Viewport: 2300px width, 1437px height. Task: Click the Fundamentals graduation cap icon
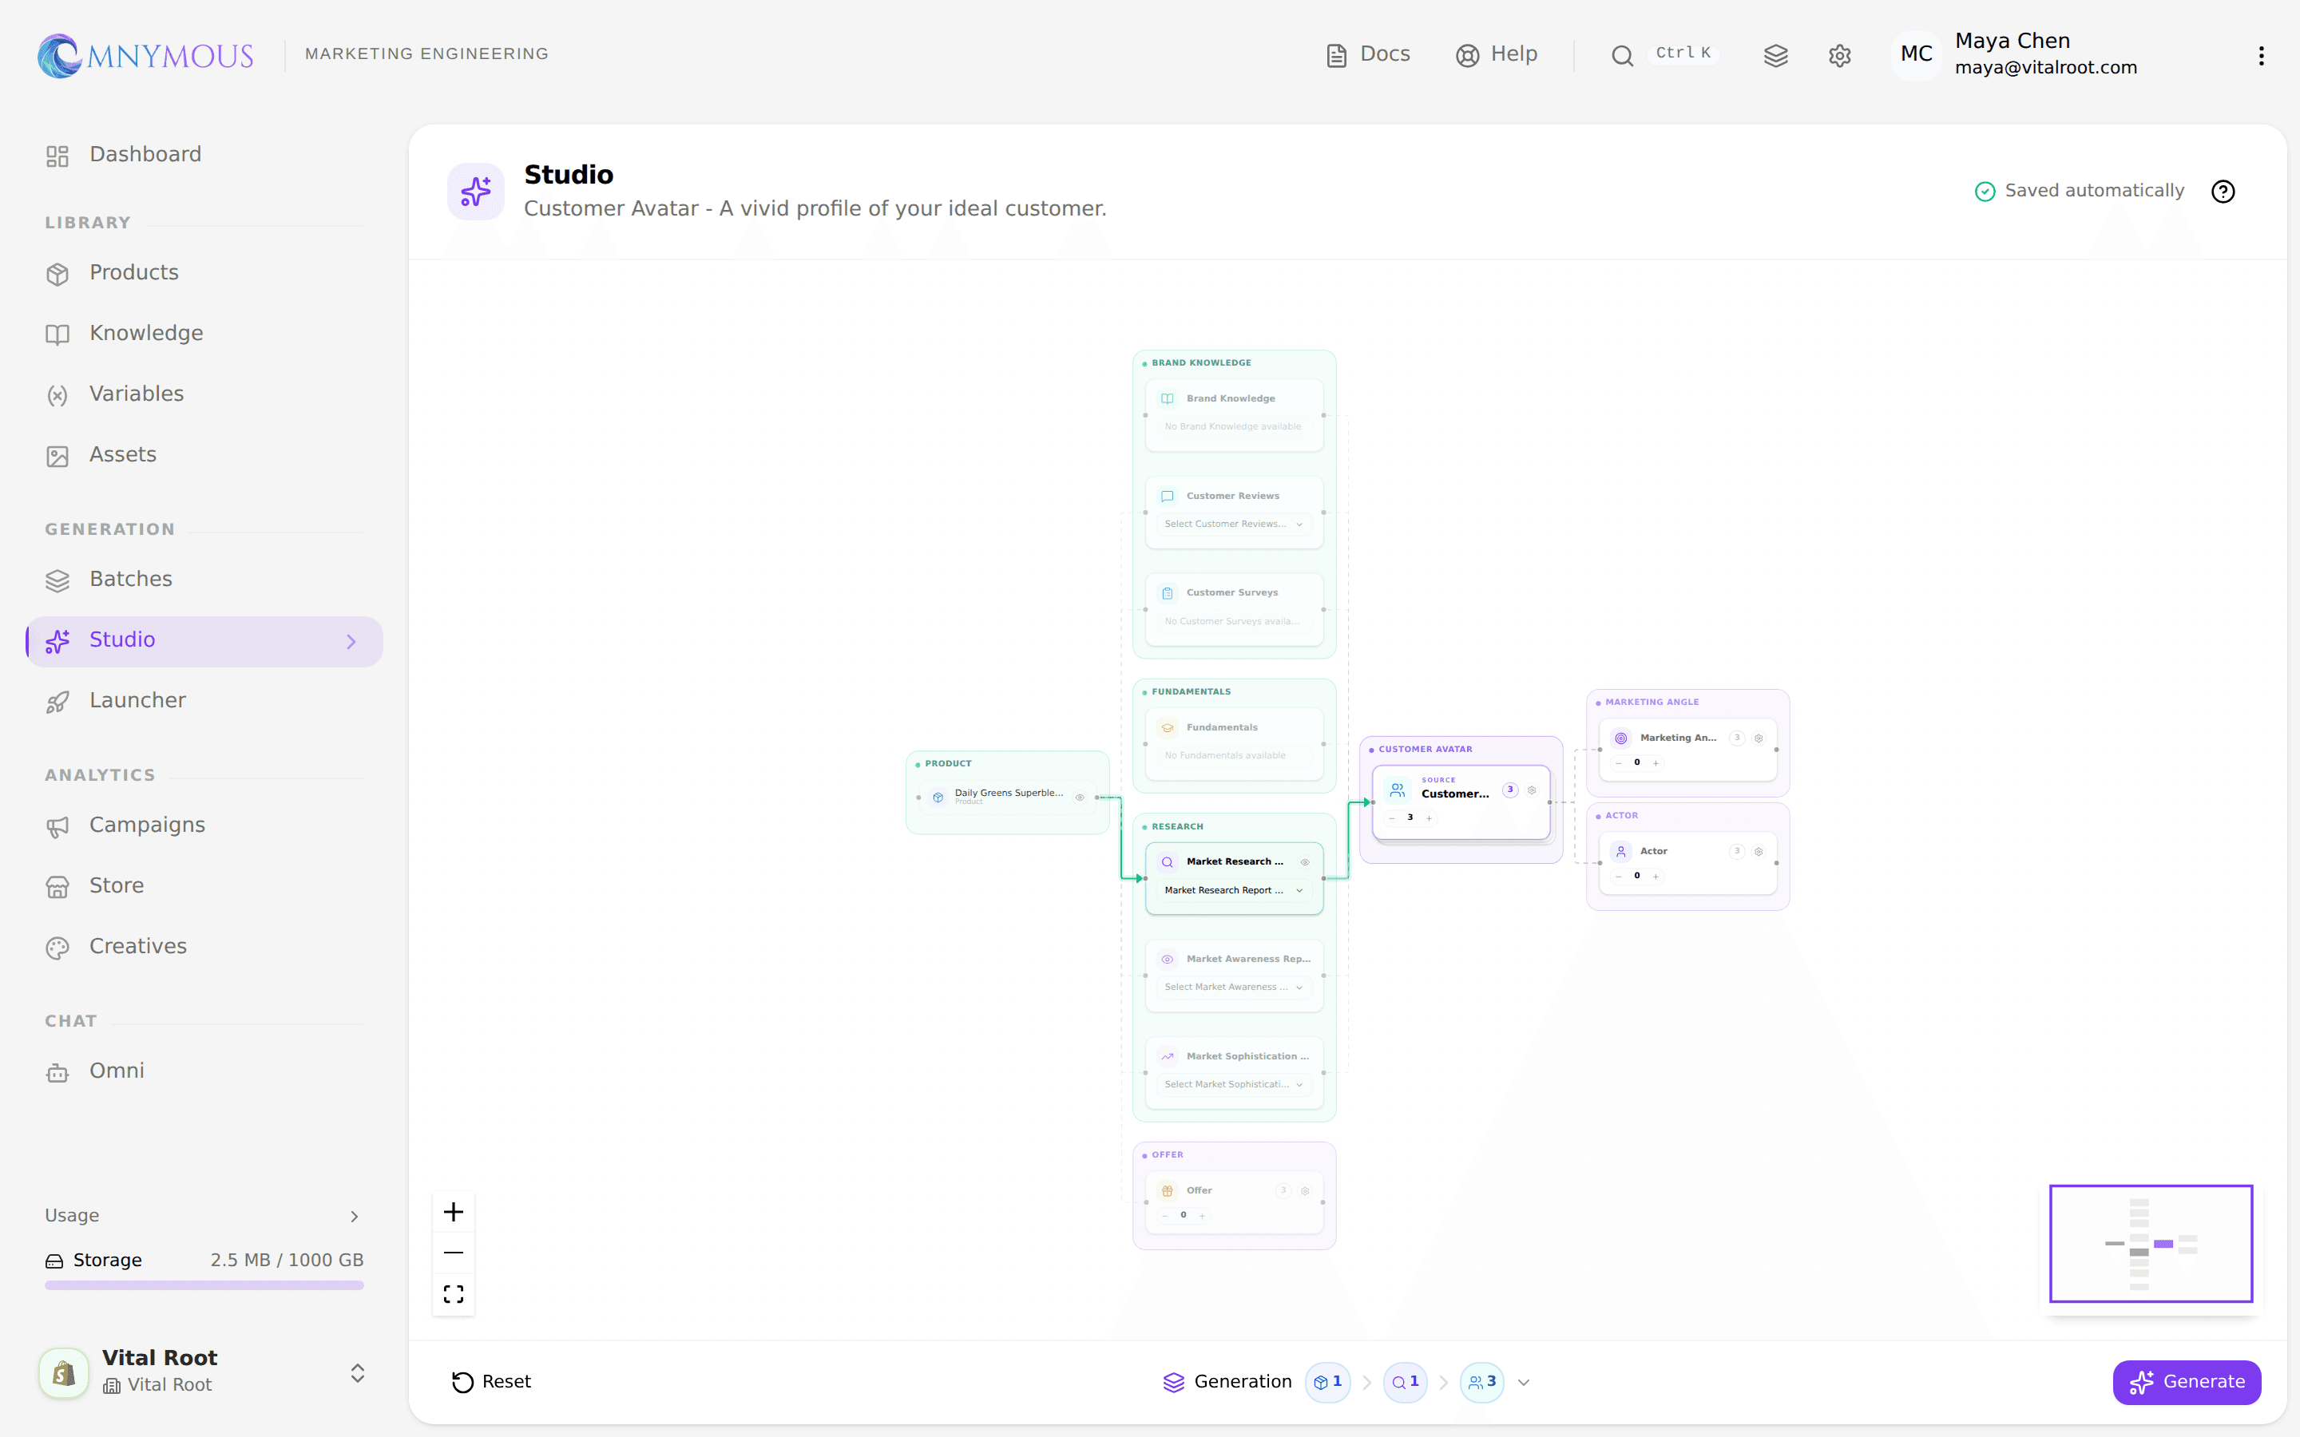point(1167,728)
